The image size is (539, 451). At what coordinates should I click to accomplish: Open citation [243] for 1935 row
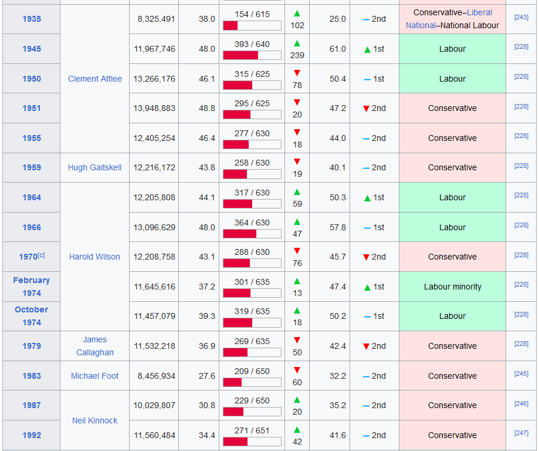(x=521, y=17)
